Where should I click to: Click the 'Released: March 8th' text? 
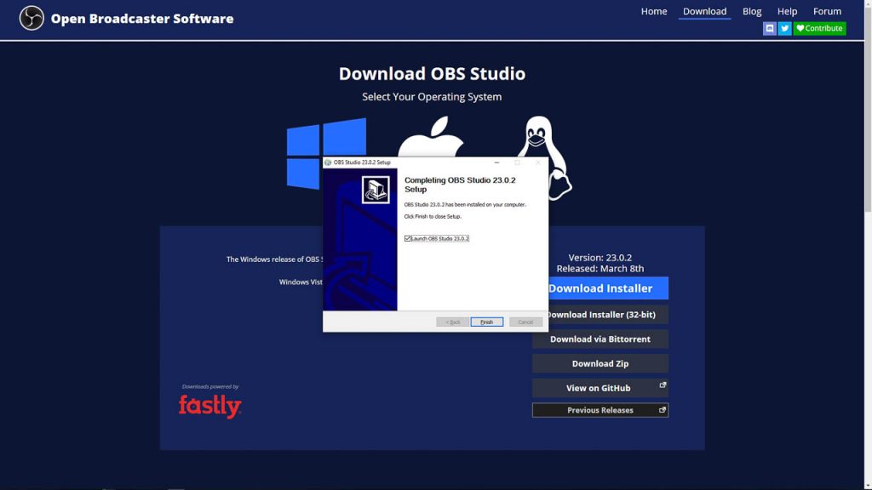pos(600,268)
